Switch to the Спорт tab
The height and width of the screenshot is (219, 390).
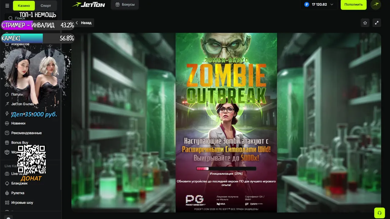(x=46, y=5)
